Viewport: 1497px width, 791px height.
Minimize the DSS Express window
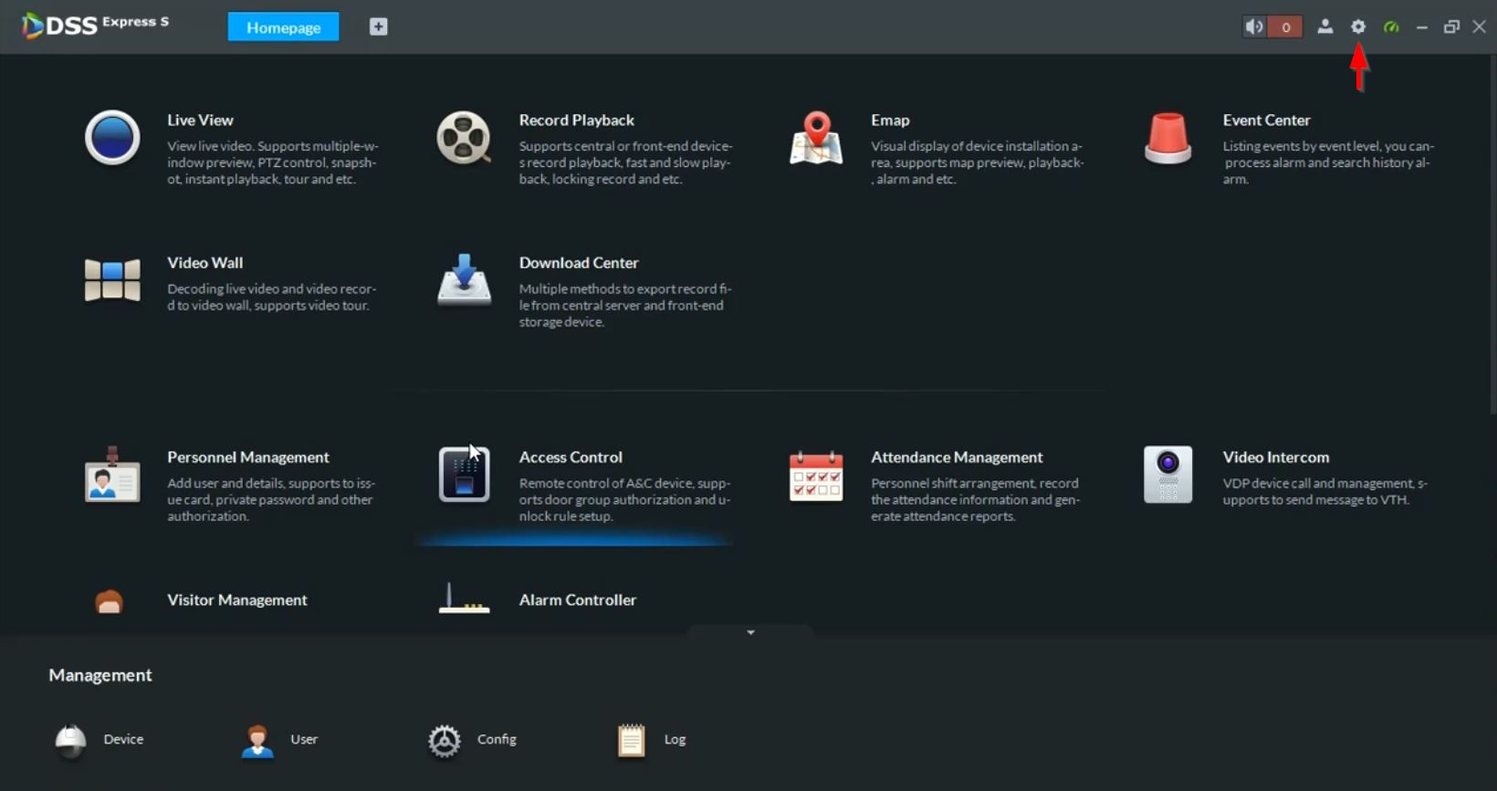click(1421, 27)
